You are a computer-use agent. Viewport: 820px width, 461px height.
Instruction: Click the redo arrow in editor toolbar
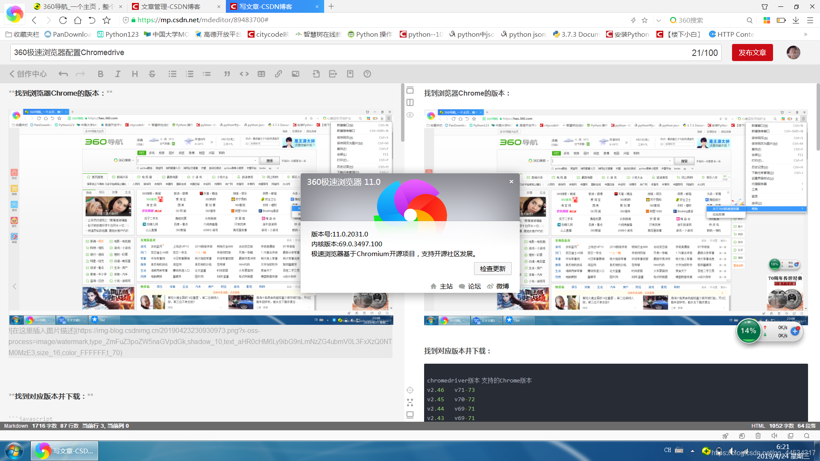(x=80, y=74)
